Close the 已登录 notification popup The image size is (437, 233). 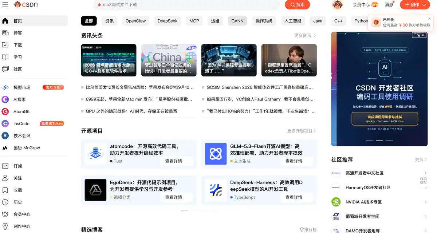429,19
